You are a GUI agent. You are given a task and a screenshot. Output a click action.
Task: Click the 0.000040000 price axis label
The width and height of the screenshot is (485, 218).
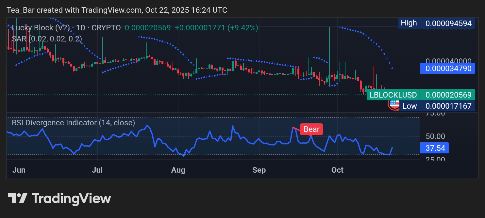[448, 61]
